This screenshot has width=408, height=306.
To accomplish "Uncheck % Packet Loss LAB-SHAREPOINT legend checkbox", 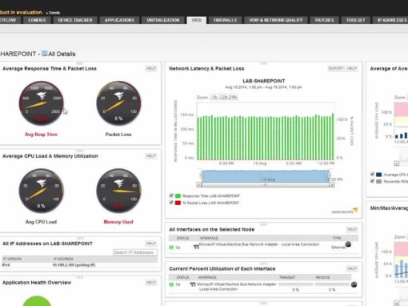I will tap(171, 203).
